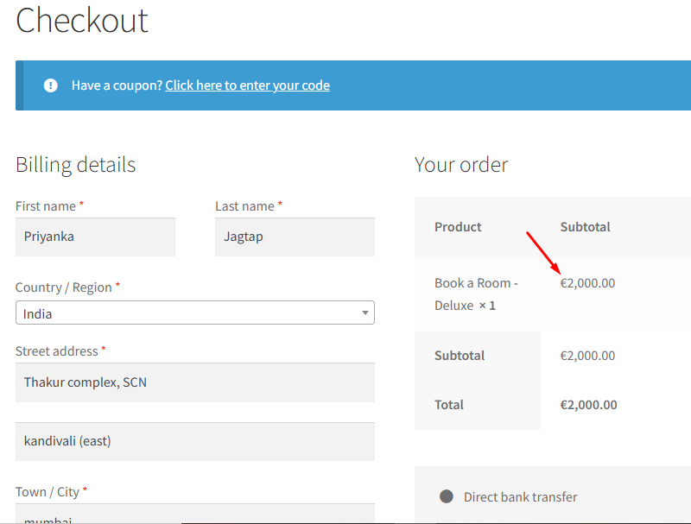
Task: Click the First name field
Action: (95, 237)
